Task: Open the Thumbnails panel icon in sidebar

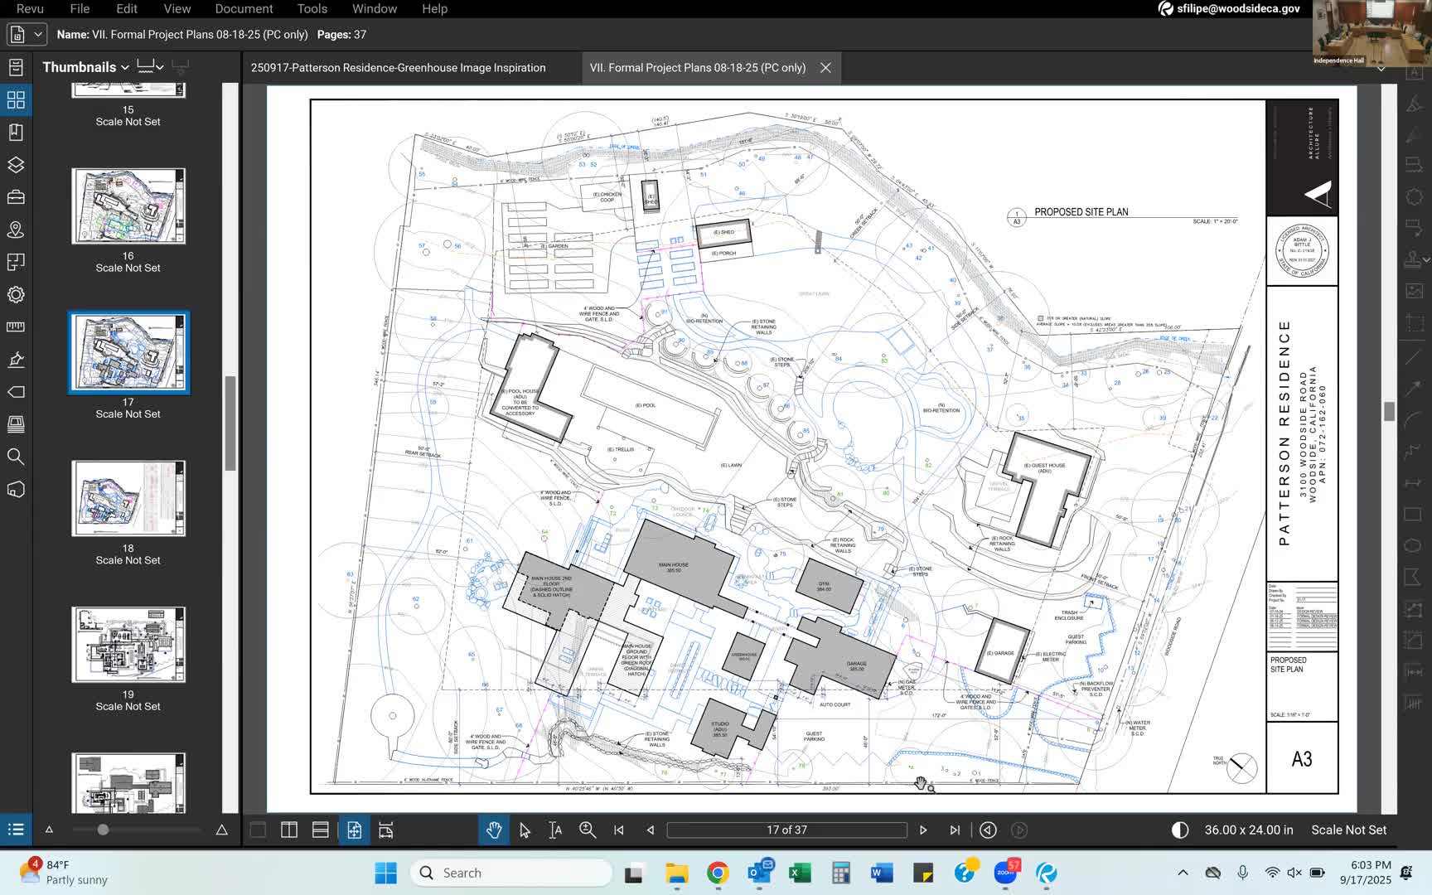Action: click(x=16, y=100)
